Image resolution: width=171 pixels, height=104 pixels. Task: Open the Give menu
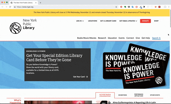(x=138, y=38)
